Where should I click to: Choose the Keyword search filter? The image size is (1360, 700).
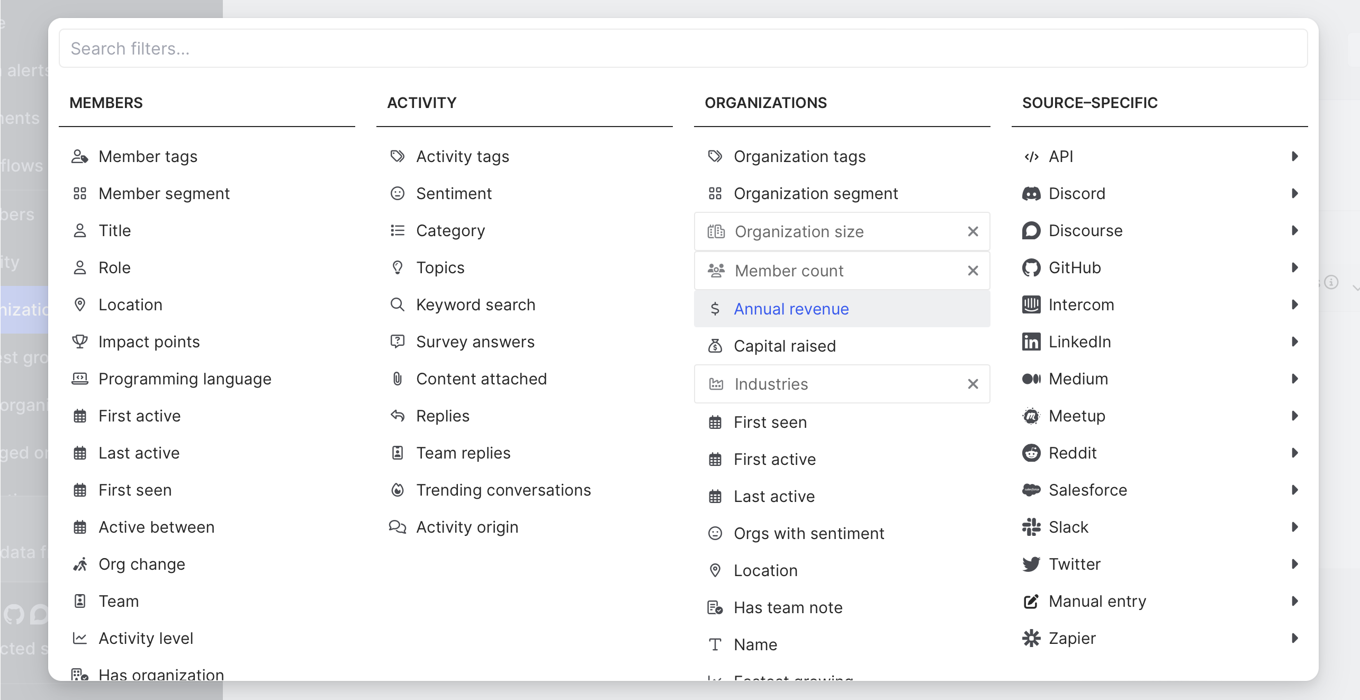[475, 305]
